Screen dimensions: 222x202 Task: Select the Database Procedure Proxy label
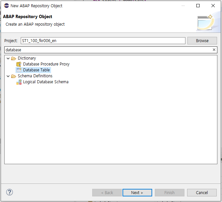46,64
